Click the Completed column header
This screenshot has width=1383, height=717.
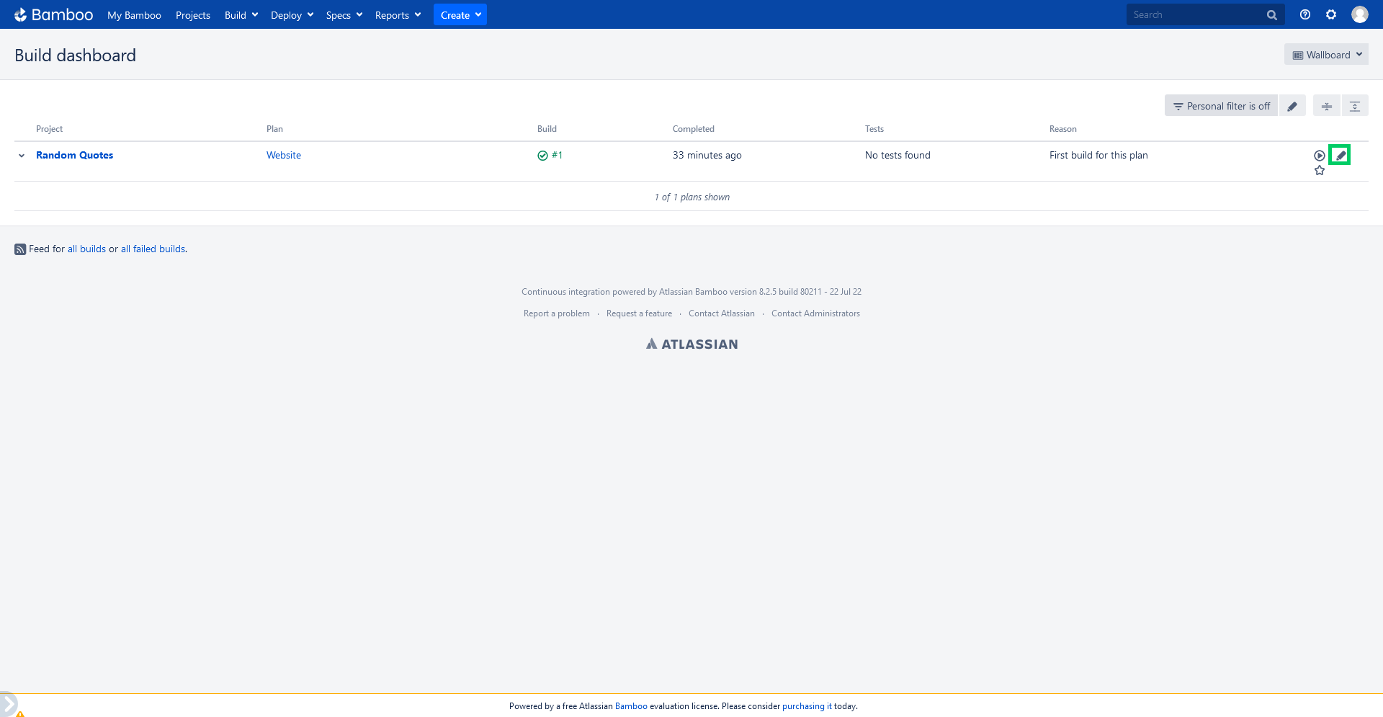694,129
